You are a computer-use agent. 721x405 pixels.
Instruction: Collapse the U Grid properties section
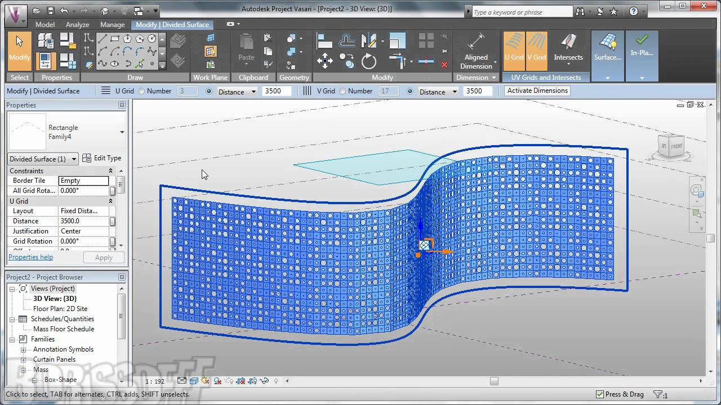click(110, 201)
